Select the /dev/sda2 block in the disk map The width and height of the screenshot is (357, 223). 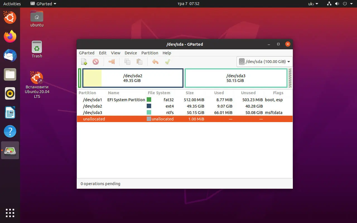tap(133, 78)
